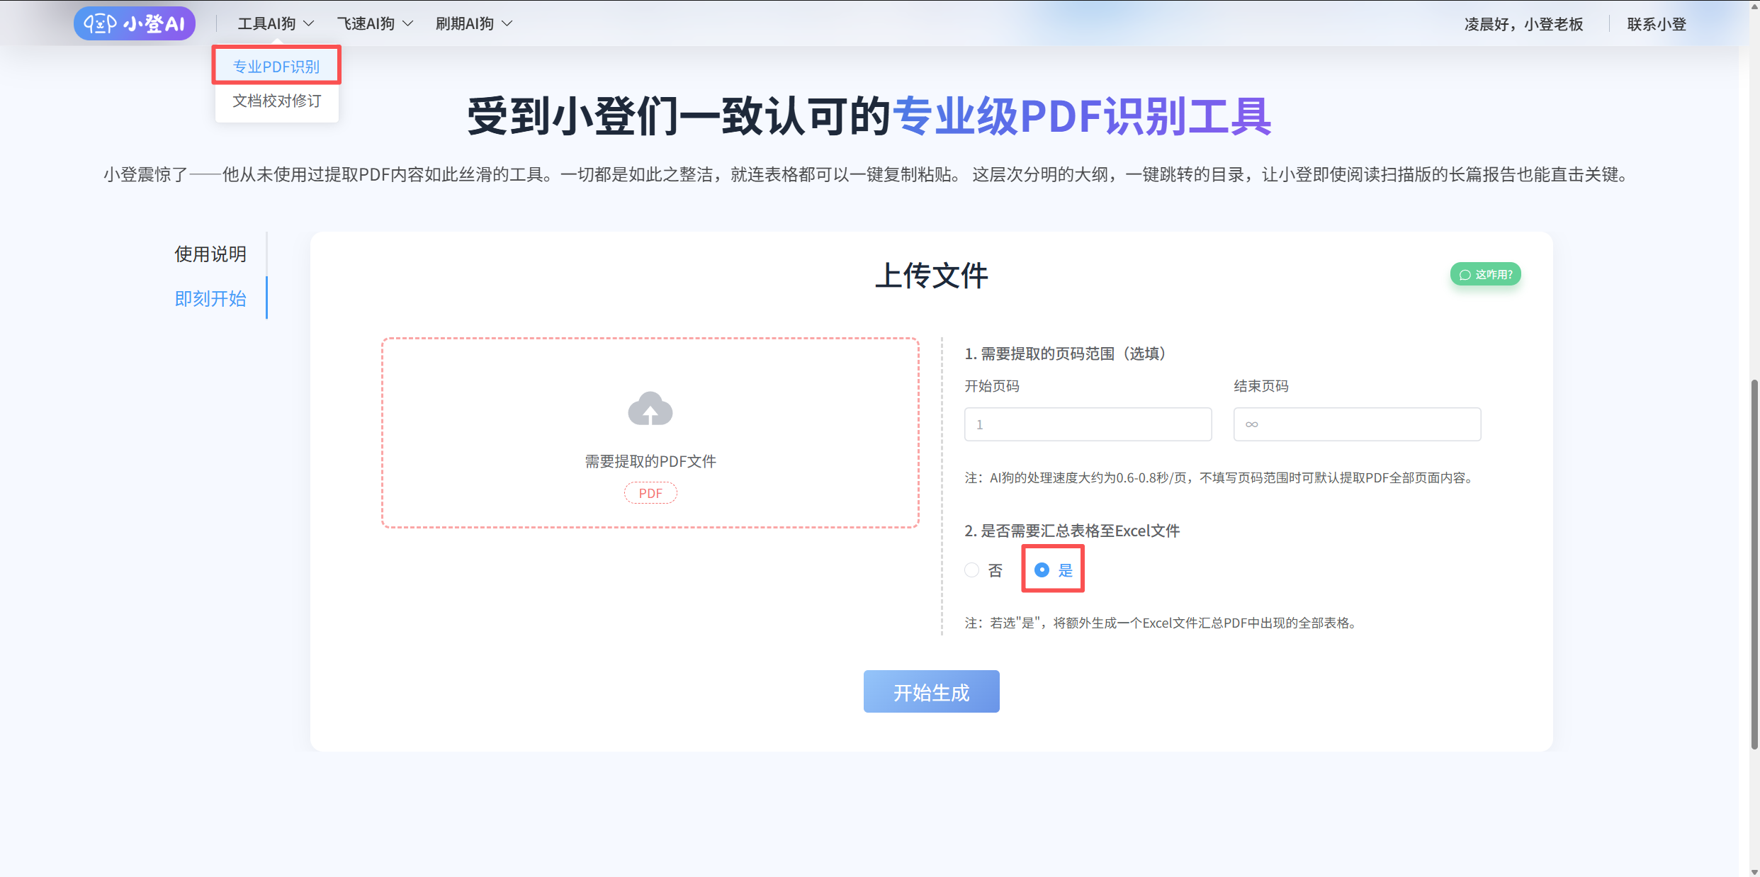Image resolution: width=1760 pixels, height=877 pixels.
Task: Open the 联系小登 link
Action: pyautogui.click(x=1656, y=24)
